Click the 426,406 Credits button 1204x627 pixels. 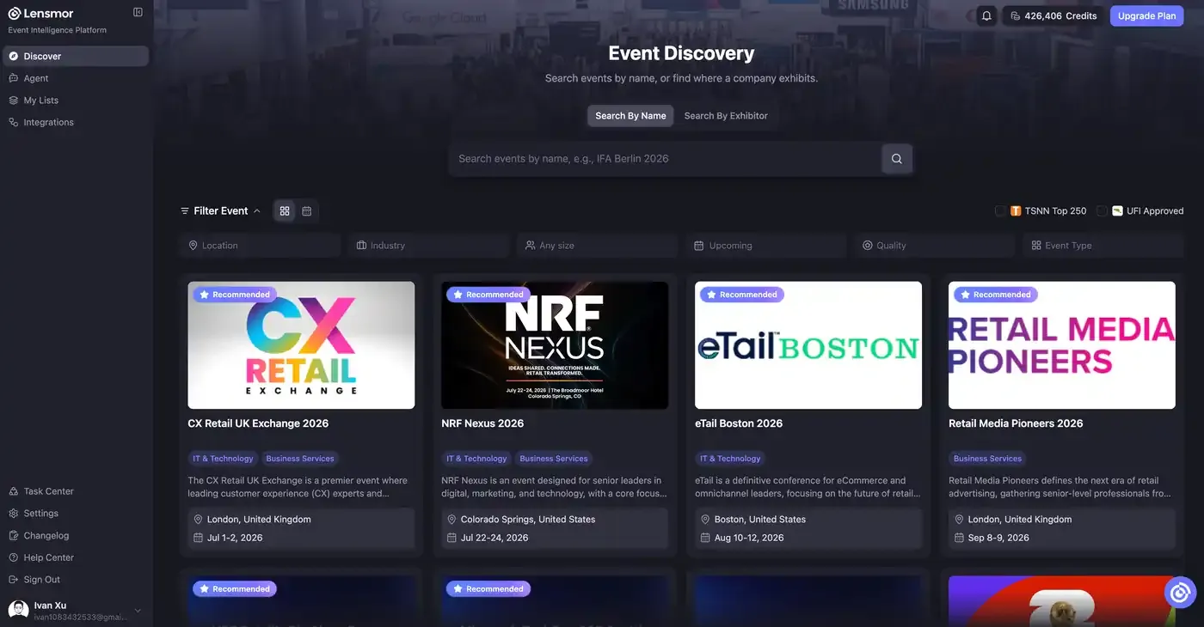1053,15
